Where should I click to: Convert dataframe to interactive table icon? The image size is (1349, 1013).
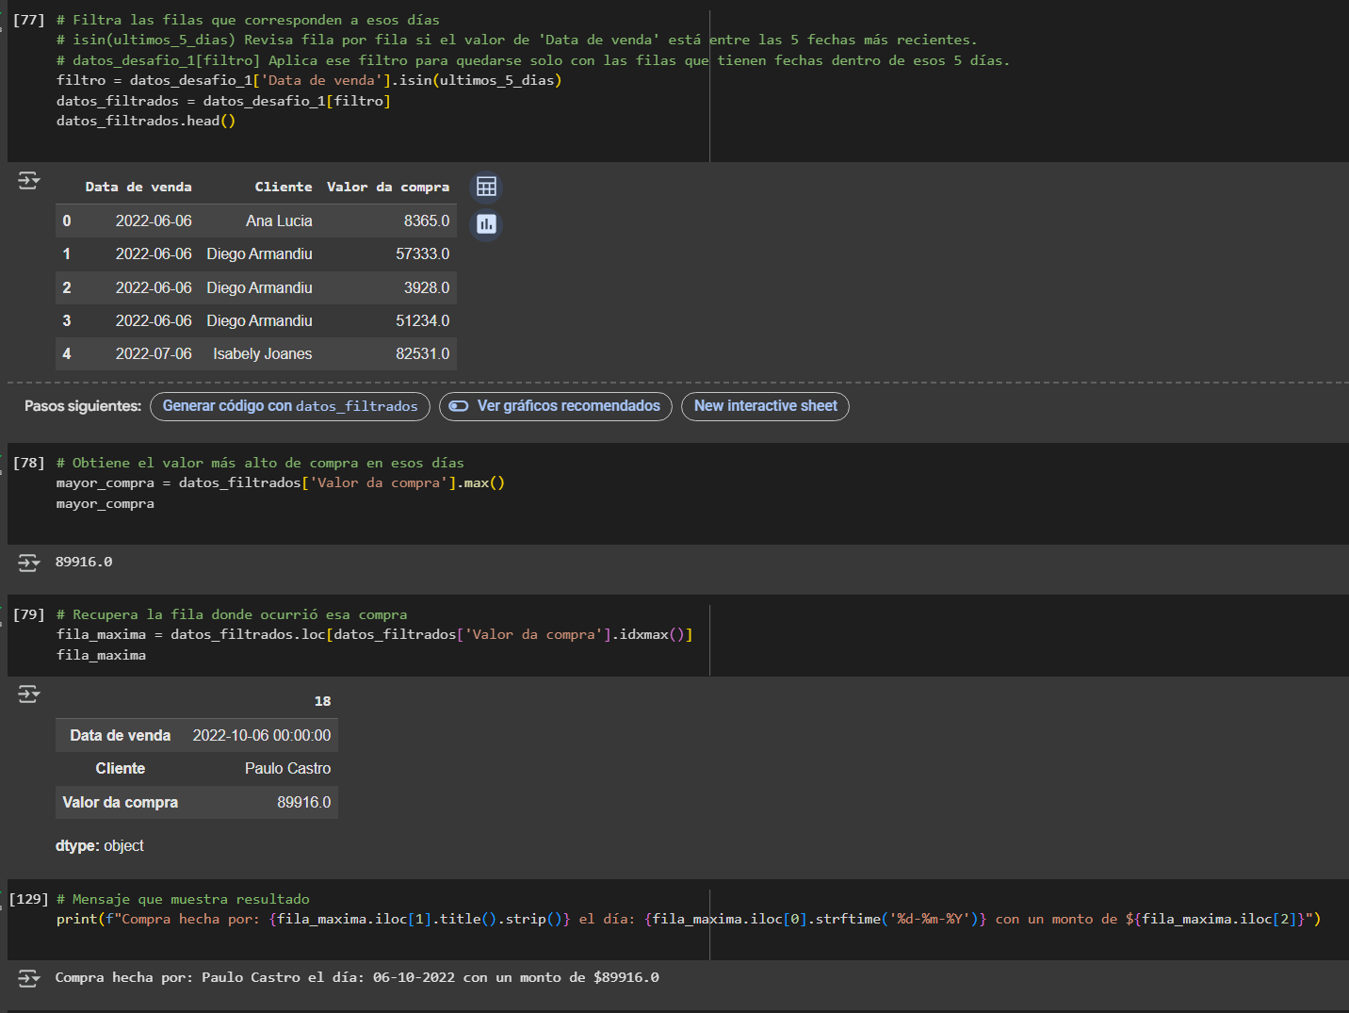[x=486, y=187]
